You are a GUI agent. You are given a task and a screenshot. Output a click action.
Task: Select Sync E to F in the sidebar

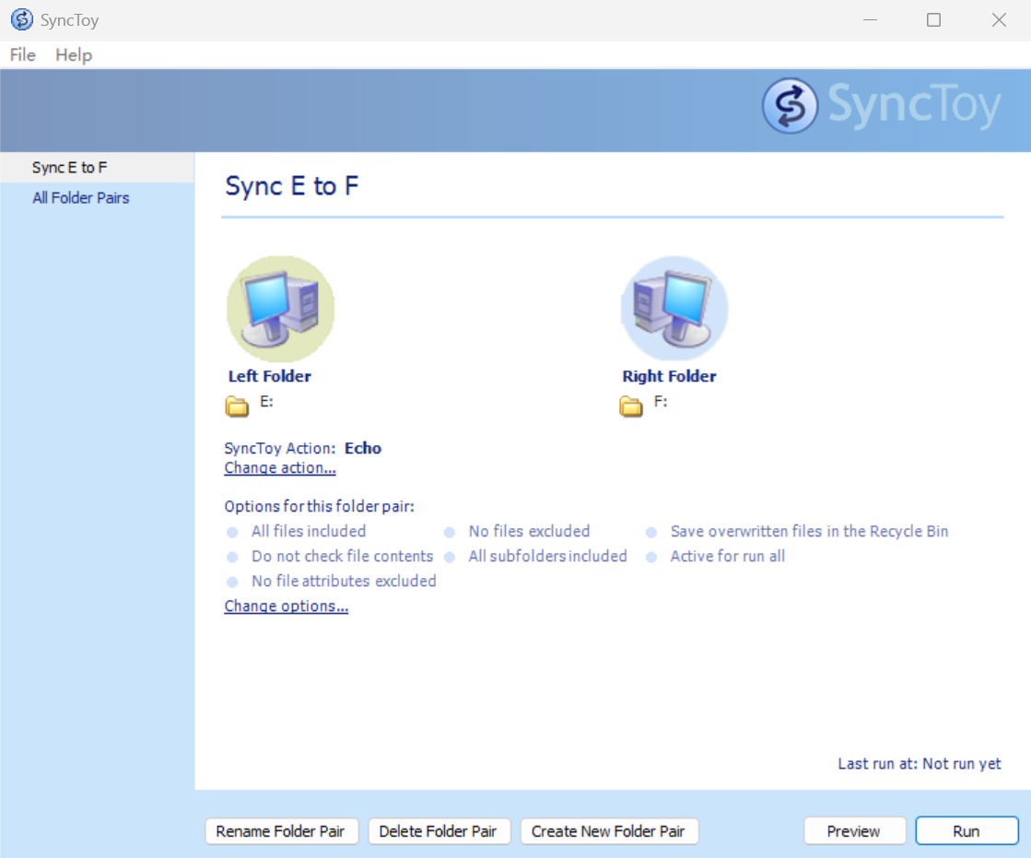(69, 167)
